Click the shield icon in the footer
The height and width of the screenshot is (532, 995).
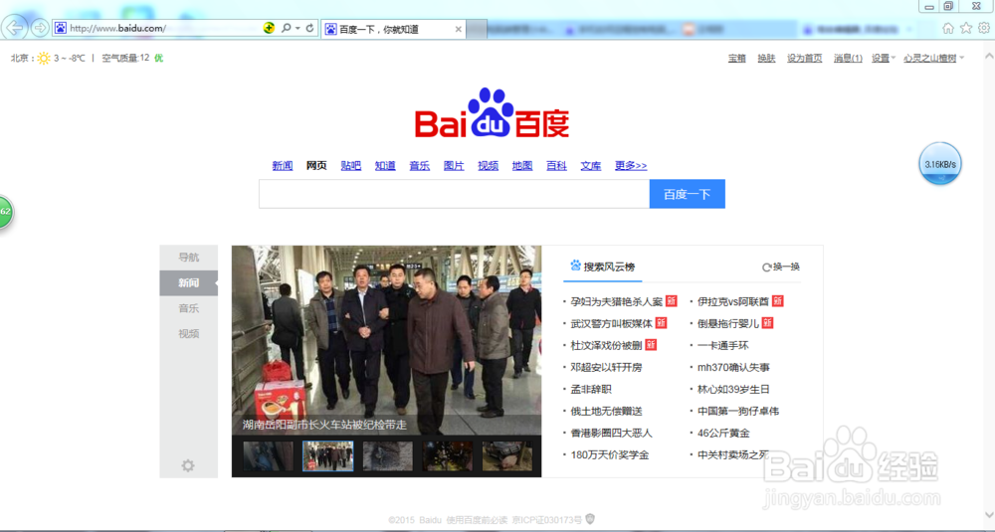tap(589, 519)
